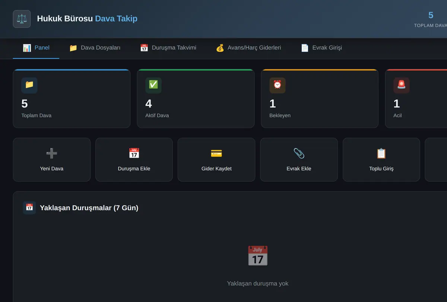Viewport: 447px width, 302px height.
Task: Click the plus icon above Yeni Dava
Action: click(52, 153)
